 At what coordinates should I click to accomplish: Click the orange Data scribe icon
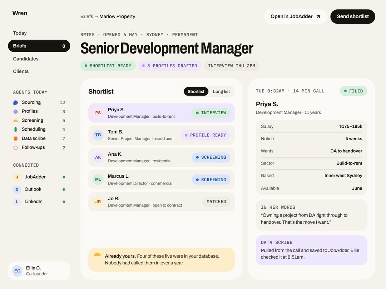pos(15,138)
